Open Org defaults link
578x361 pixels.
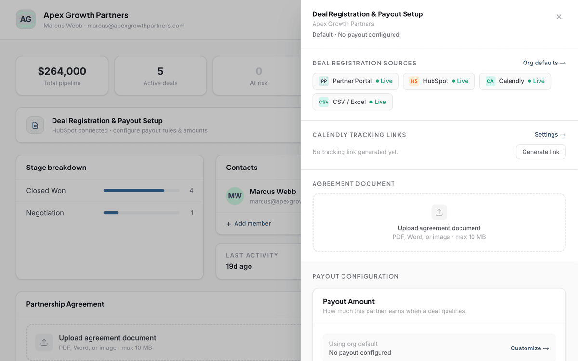(x=544, y=63)
